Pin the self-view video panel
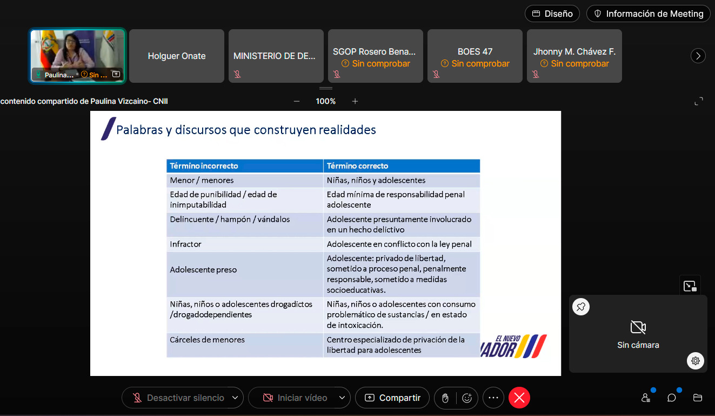The height and width of the screenshot is (416, 715). point(581,307)
